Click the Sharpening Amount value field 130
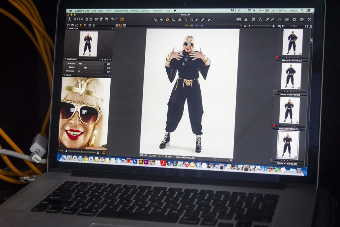Screen dimensions: 340x227 108,64
